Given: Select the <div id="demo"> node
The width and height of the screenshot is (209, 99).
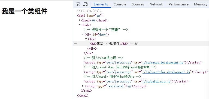Looking at the screenshot, I should click(97, 34).
